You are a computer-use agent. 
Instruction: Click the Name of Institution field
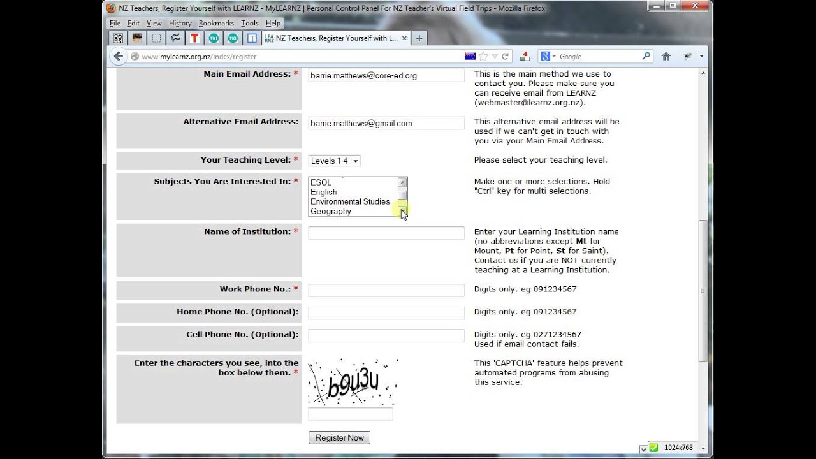386,233
